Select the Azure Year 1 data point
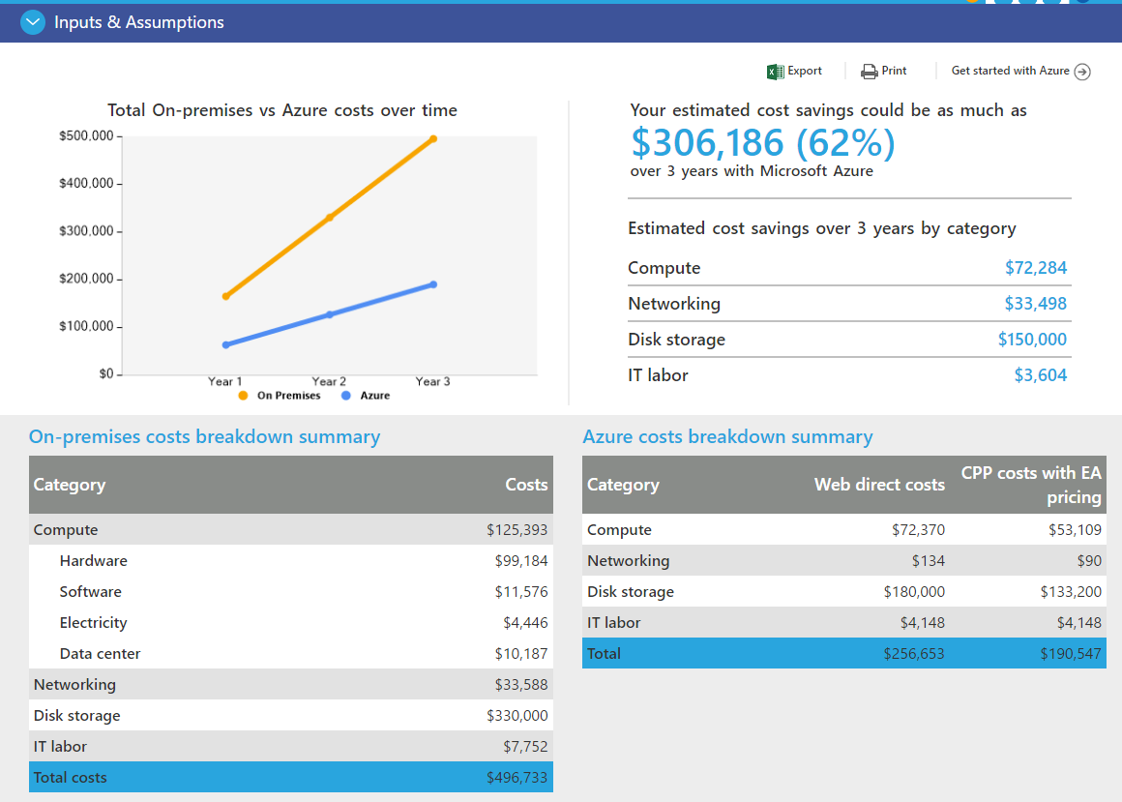Viewport: 1122px width, 802px height. point(226,344)
